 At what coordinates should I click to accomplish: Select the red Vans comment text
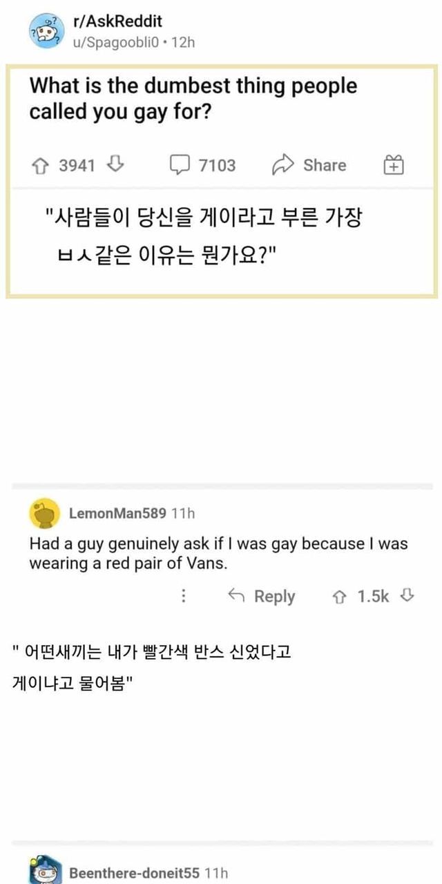(218, 553)
